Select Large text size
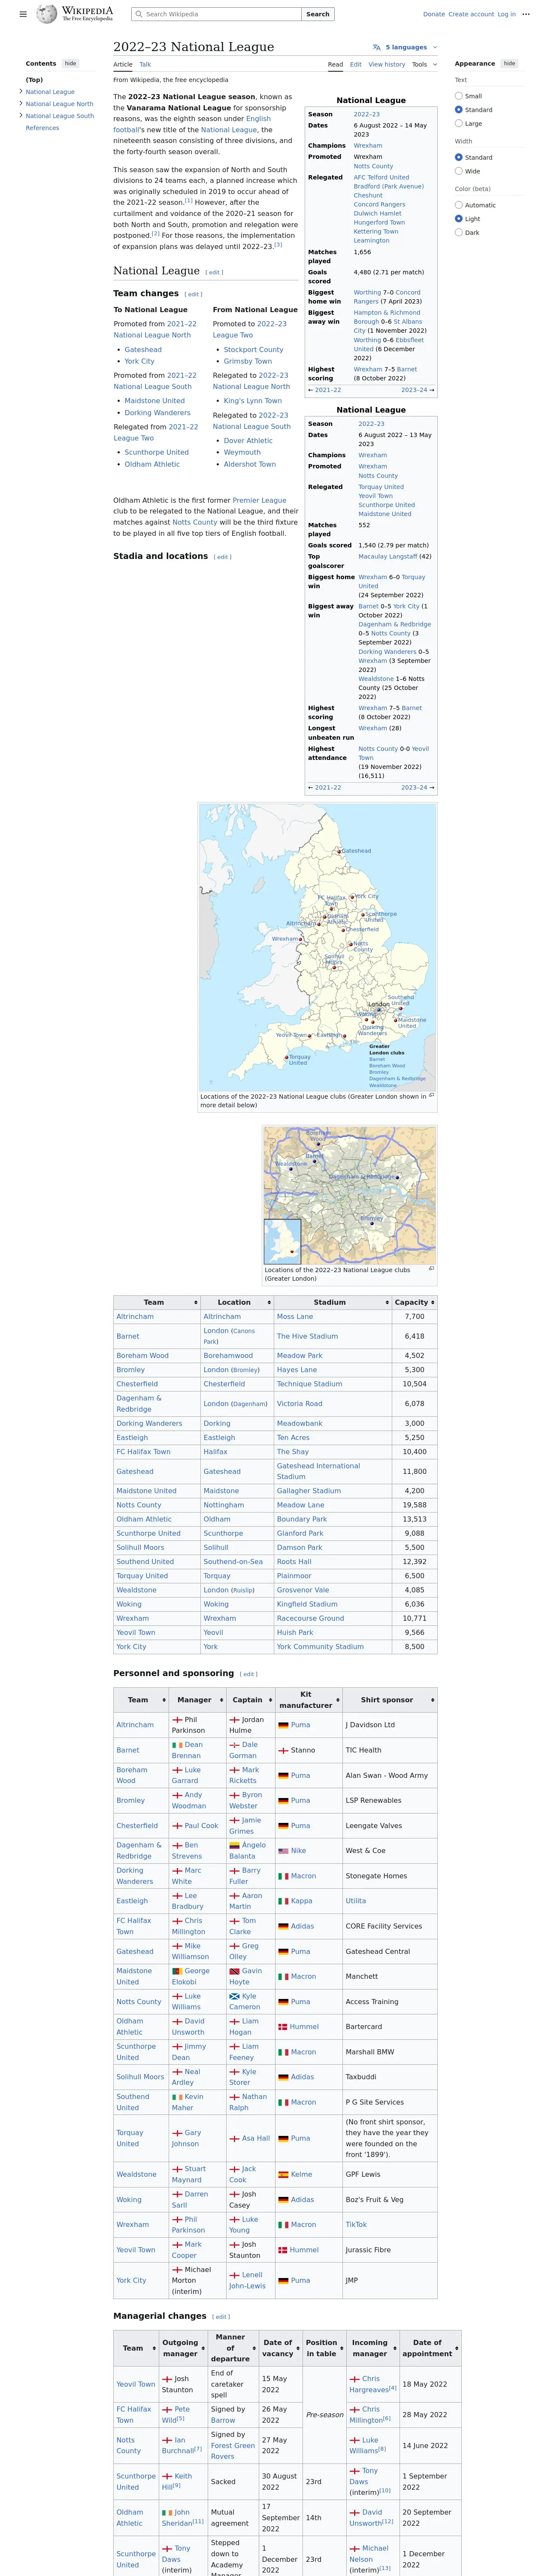The width and height of the screenshot is (551, 2576). (459, 123)
